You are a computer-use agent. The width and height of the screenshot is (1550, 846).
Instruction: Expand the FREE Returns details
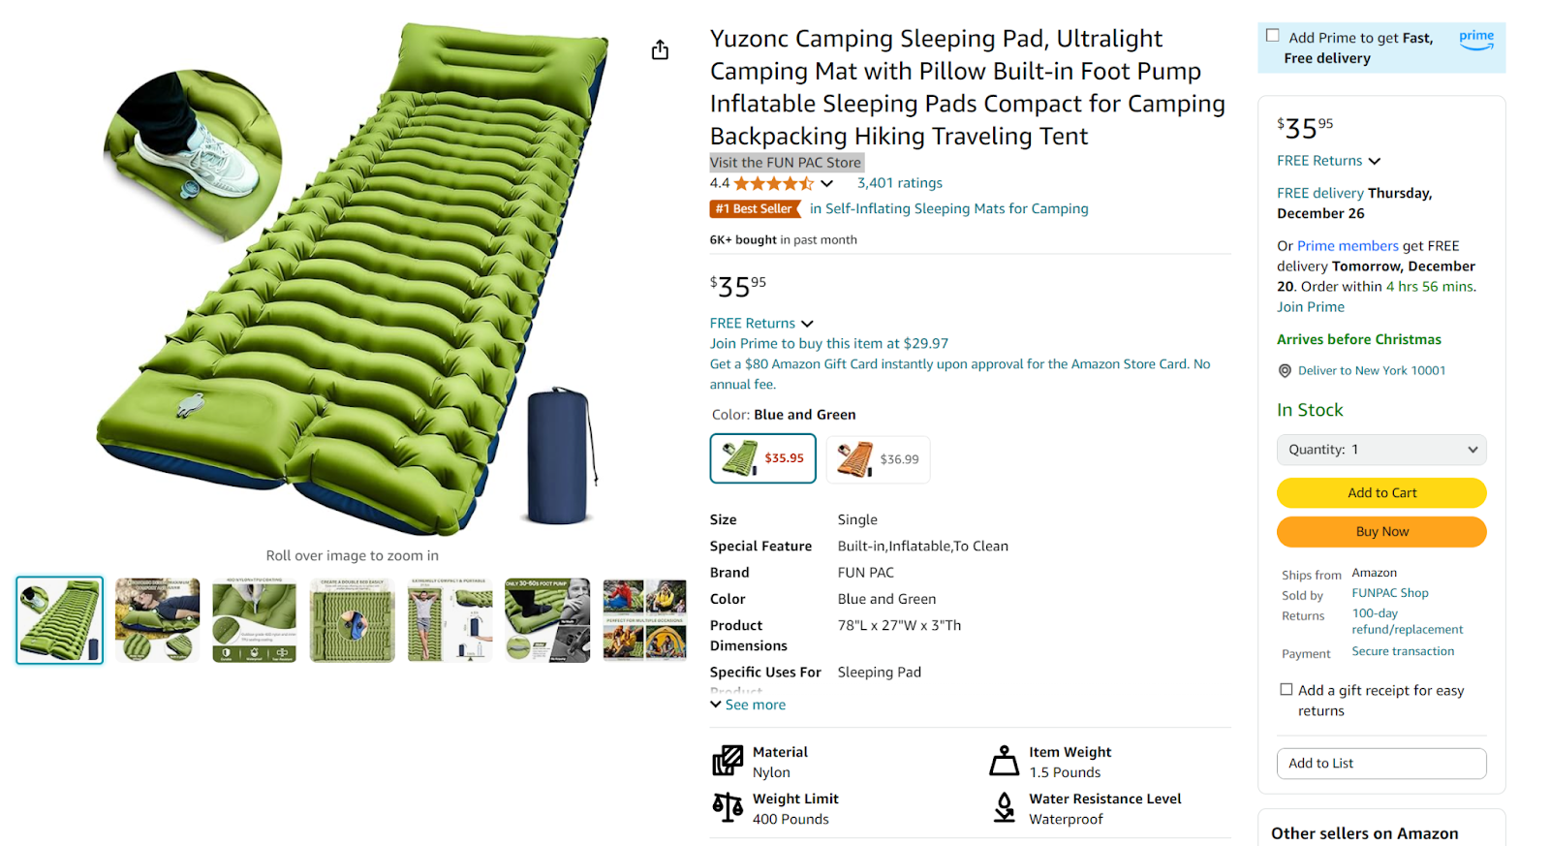(761, 323)
